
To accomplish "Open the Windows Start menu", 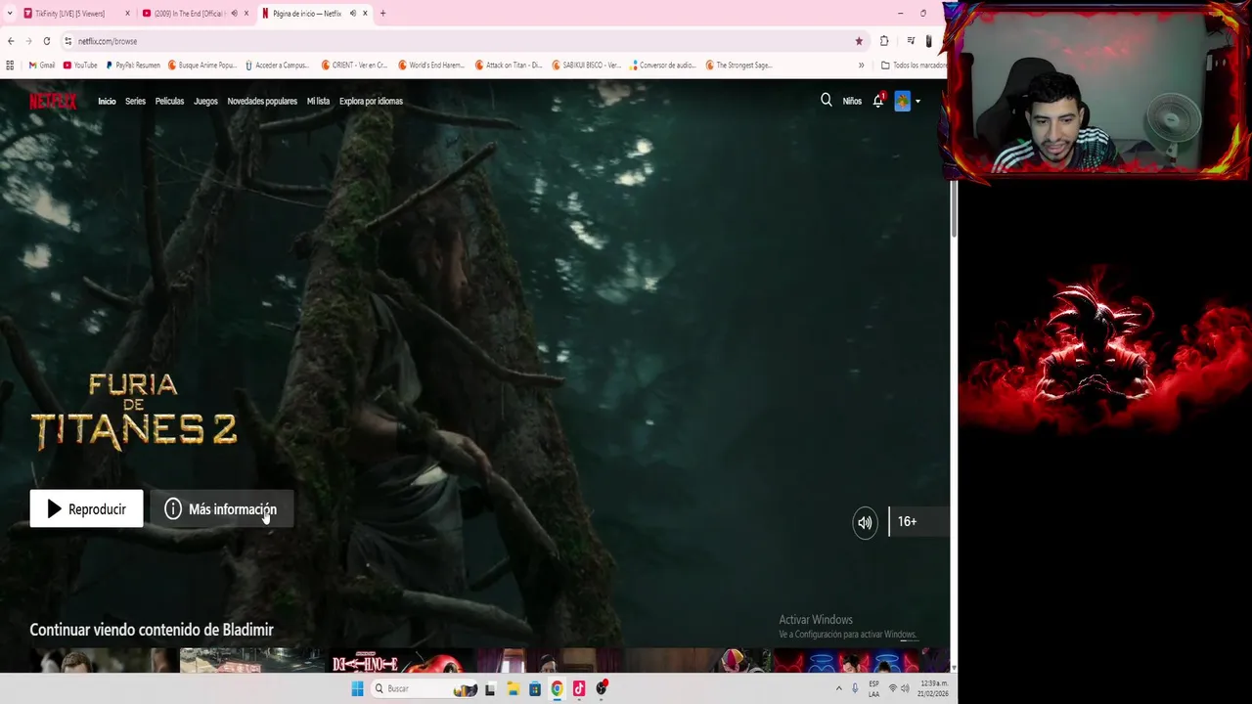I will (x=357, y=688).
